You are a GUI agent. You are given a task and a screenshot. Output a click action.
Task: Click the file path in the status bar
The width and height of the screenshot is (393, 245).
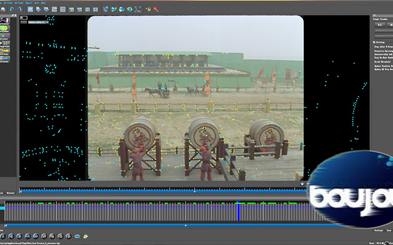point(31,243)
